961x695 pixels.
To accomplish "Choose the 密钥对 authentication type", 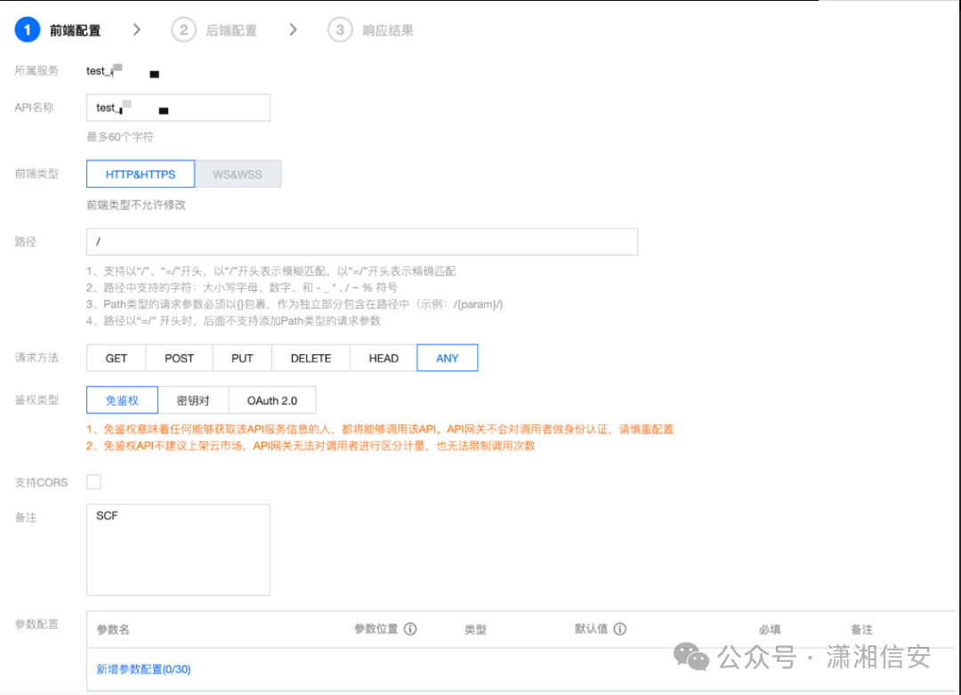I will pos(193,400).
